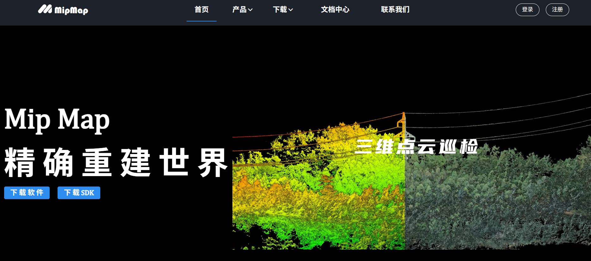Click the 三维点云巡检 banner caption
Image resolution: width=591 pixels, height=261 pixels.
tap(416, 147)
